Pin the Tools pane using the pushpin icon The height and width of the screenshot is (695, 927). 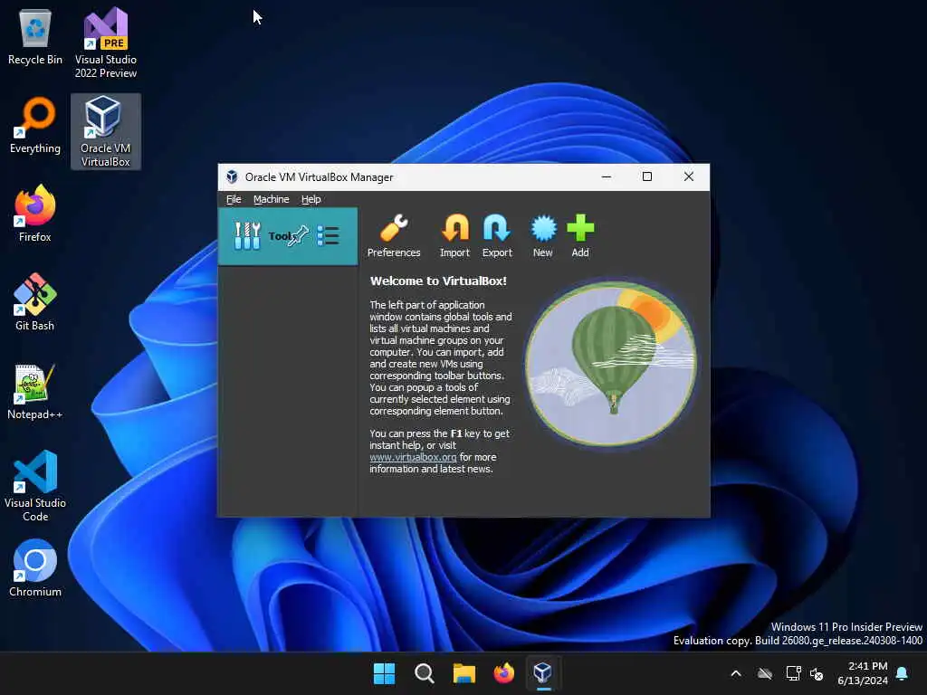(299, 234)
